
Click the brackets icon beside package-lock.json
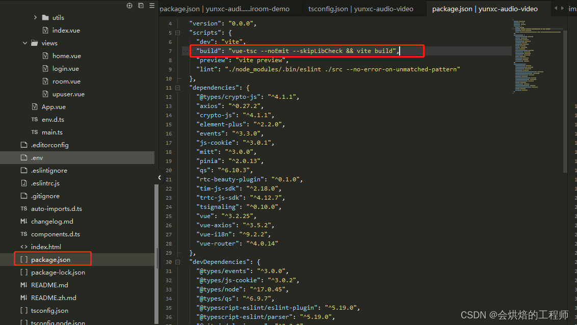(24, 272)
